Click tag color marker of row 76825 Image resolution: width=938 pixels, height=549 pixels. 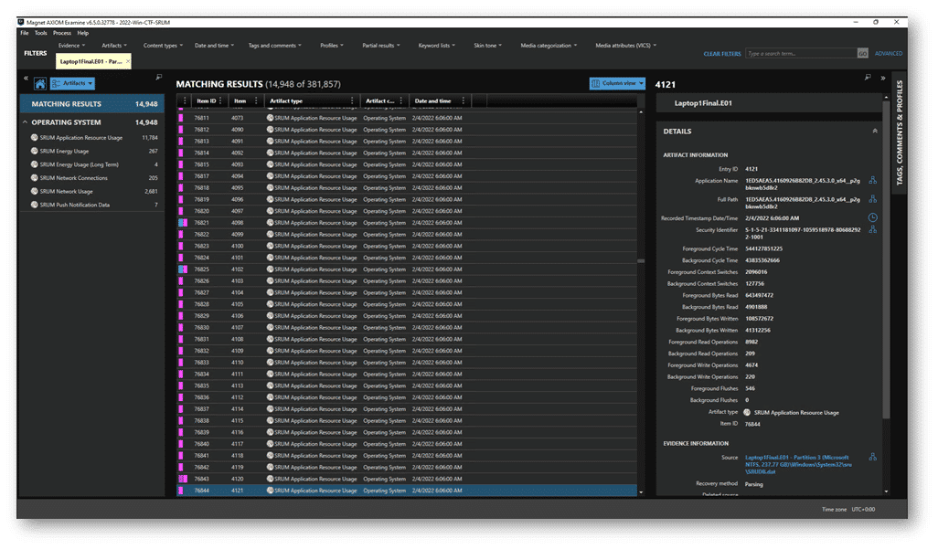(183, 269)
